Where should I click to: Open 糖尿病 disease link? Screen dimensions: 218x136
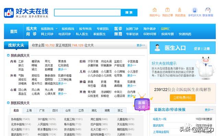coord(36,61)
